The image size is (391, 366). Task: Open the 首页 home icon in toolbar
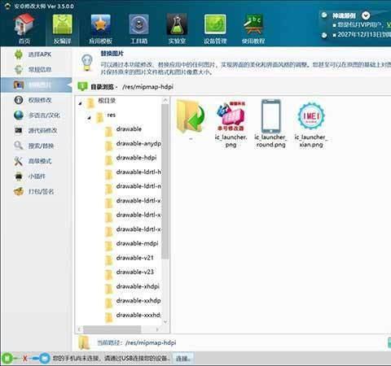(x=24, y=29)
